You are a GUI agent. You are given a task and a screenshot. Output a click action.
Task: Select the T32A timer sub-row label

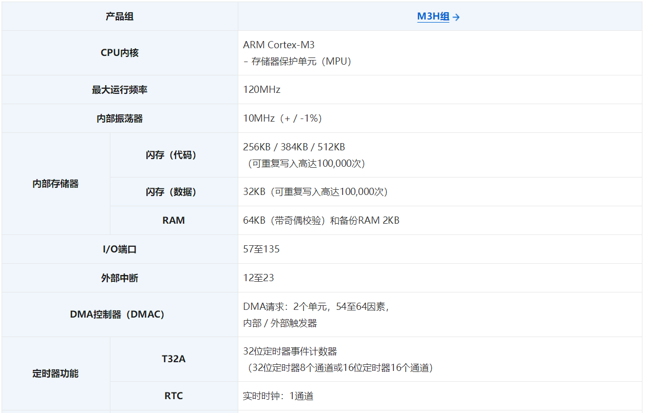174,359
